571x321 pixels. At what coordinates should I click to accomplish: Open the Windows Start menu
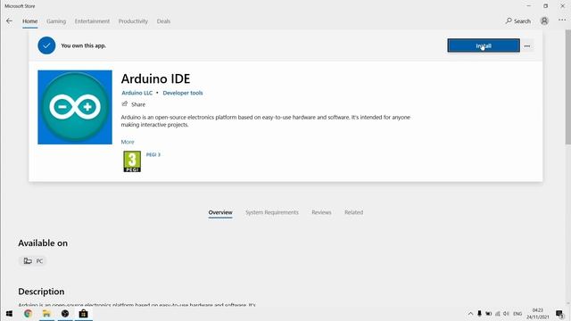(9, 313)
